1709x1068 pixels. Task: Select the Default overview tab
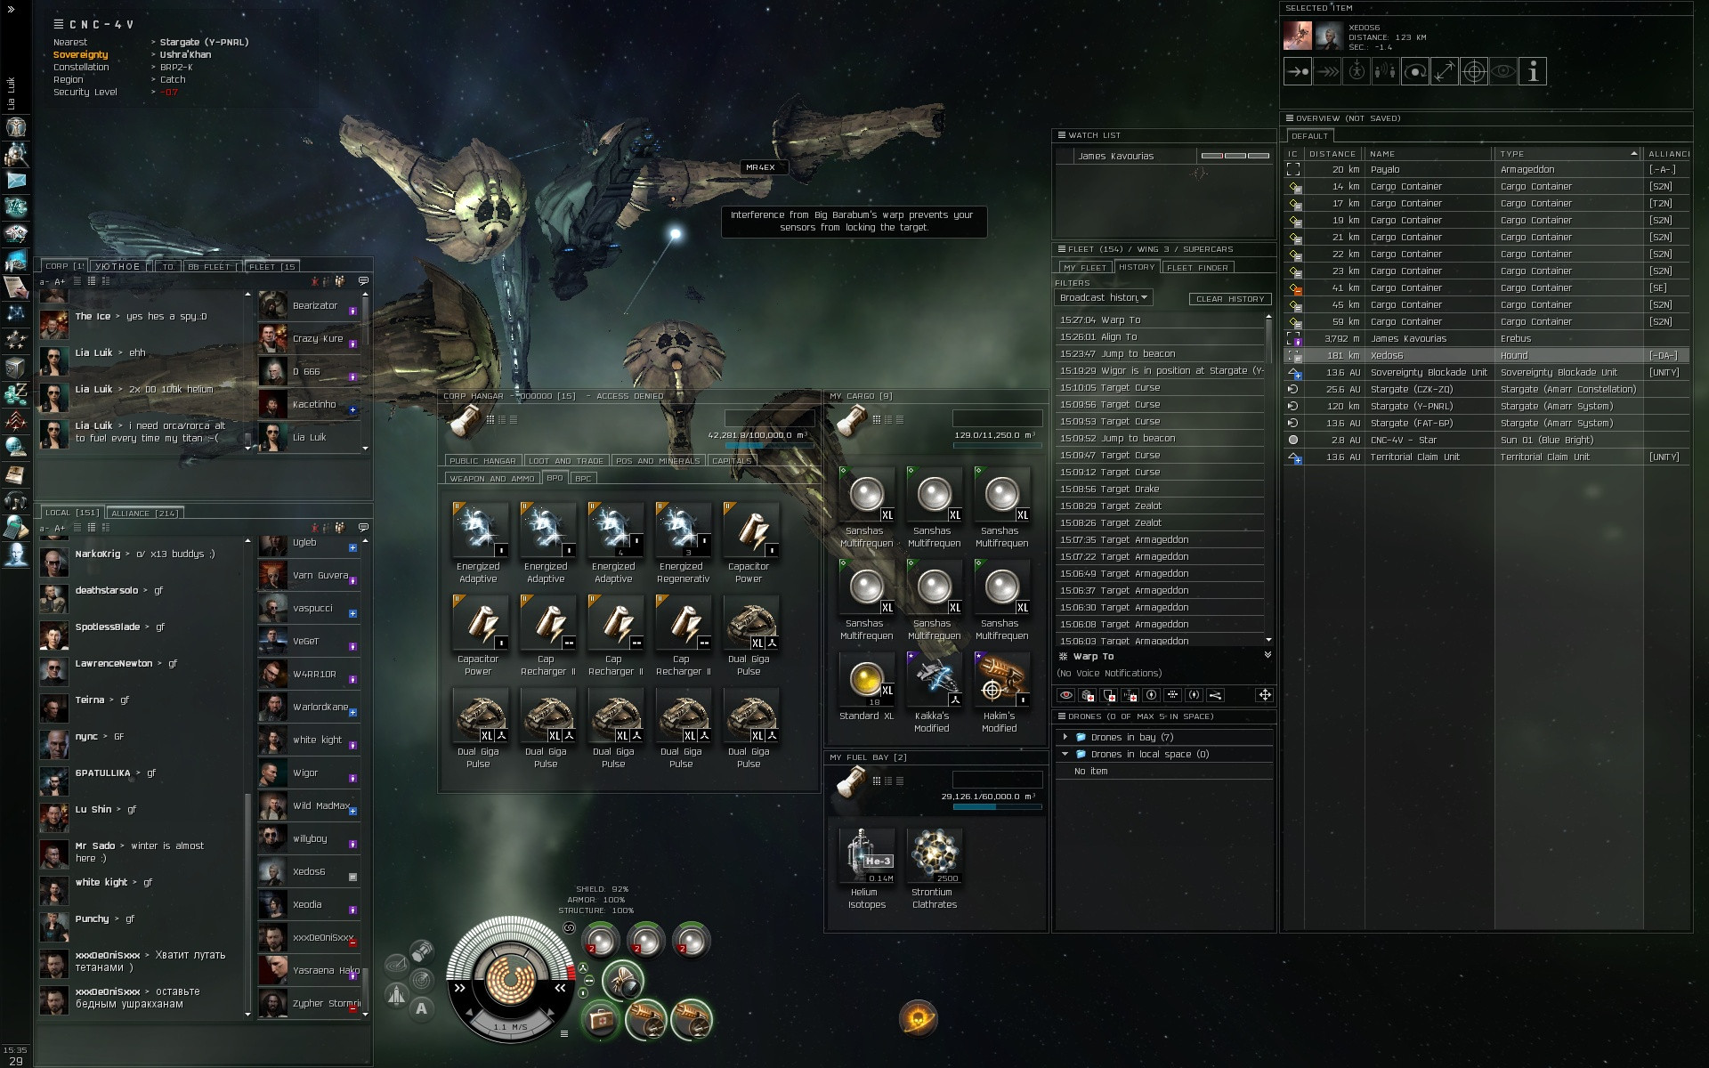pyautogui.click(x=1309, y=136)
